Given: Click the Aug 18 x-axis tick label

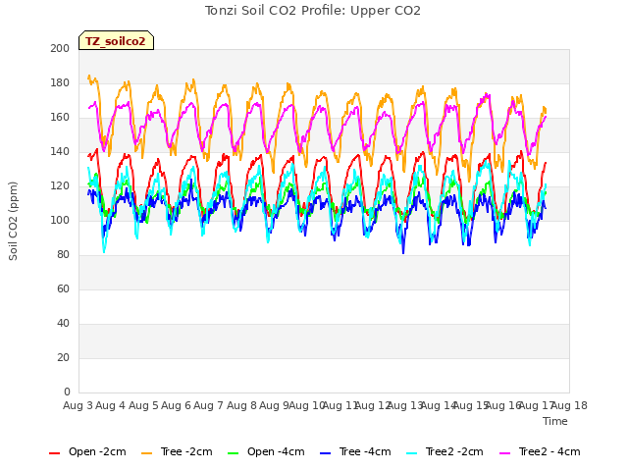Looking at the screenshot, I should 569,405.
